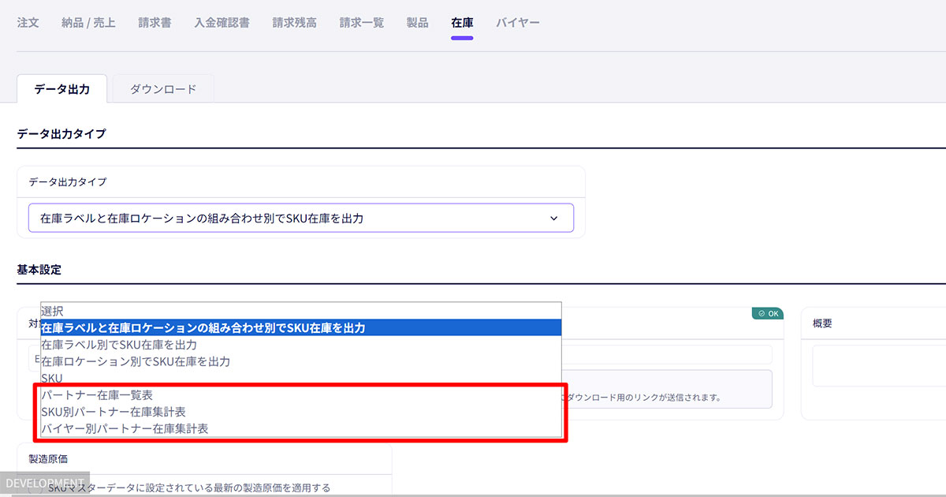The height and width of the screenshot is (497, 946).
Task: Open the バイヤー navigation tab
Action: coord(518,23)
